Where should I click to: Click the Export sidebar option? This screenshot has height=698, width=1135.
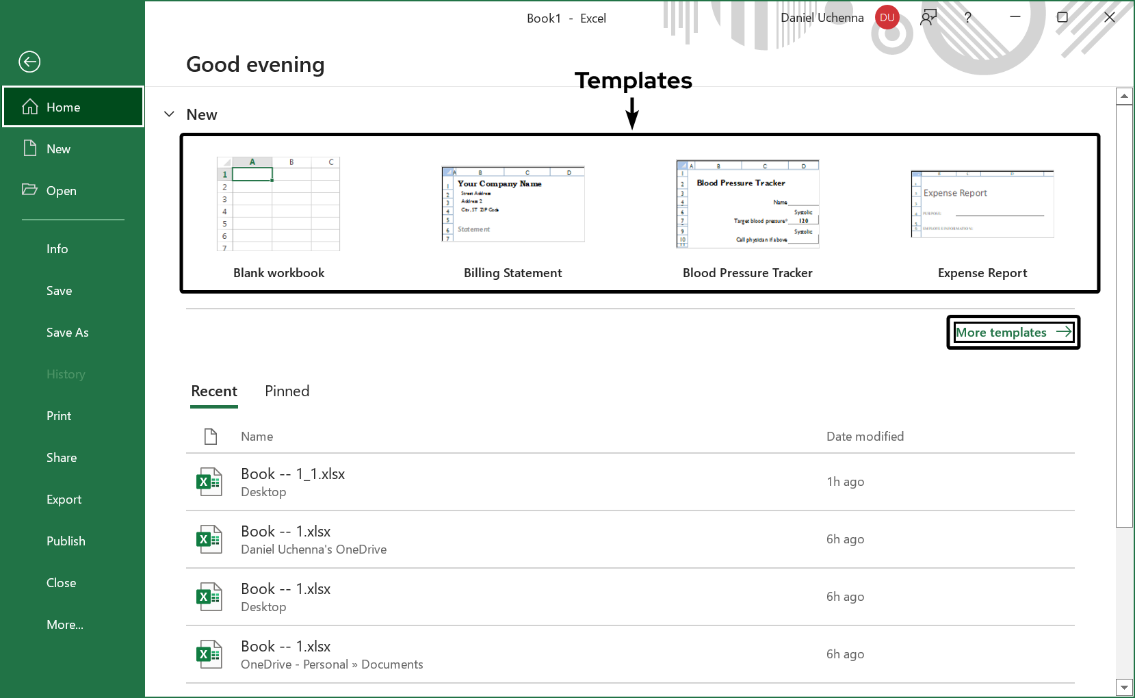[64, 500]
